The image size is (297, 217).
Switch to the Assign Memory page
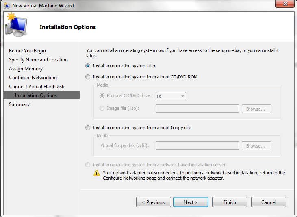[x=26, y=69]
